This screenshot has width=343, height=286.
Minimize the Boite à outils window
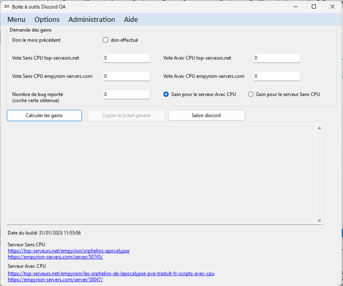click(x=296, y=7)
